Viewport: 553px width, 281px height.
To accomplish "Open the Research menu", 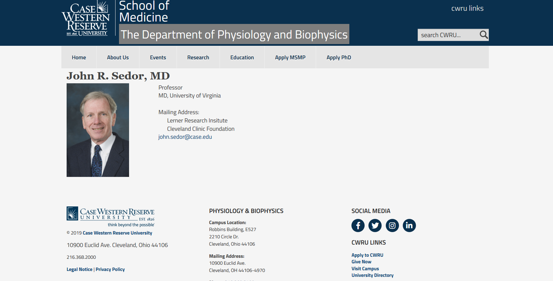I will [x=198, y=57].
